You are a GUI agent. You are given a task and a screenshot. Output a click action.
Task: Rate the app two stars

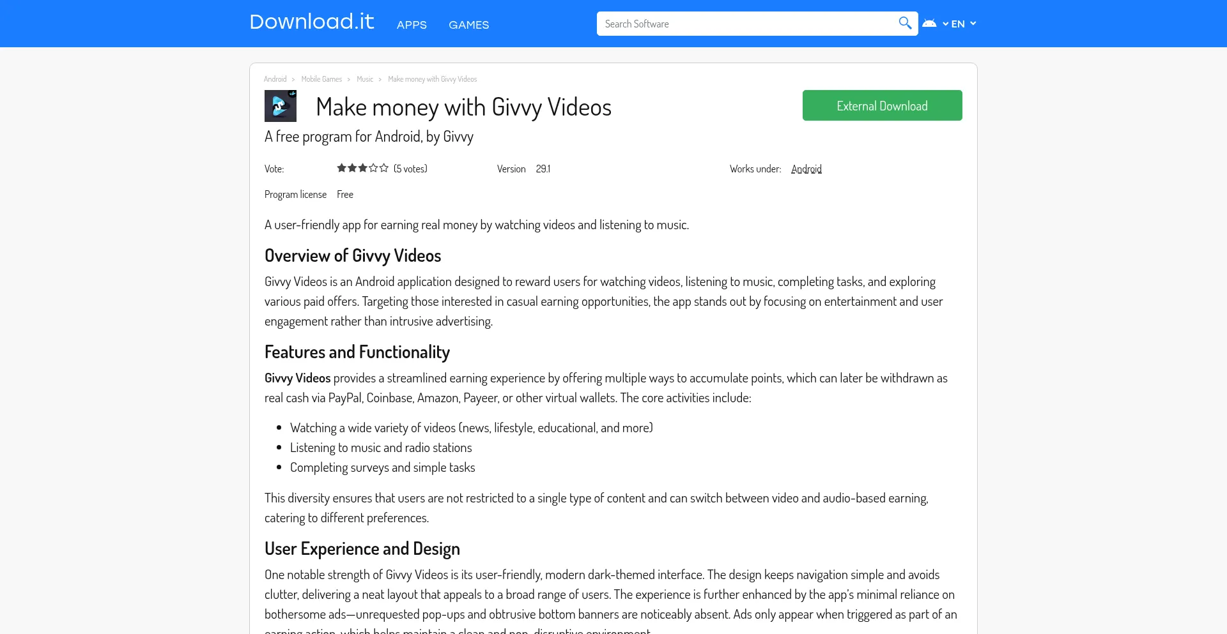(x=352, y=168)
